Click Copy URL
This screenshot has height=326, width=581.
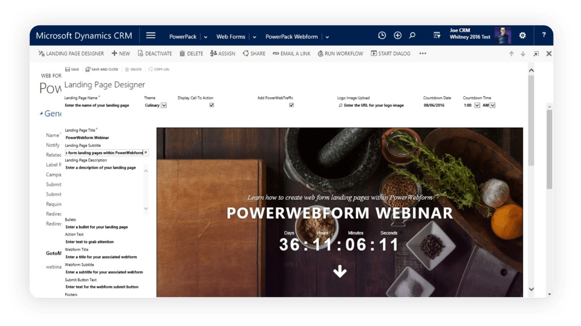click(x=159, y=69)
